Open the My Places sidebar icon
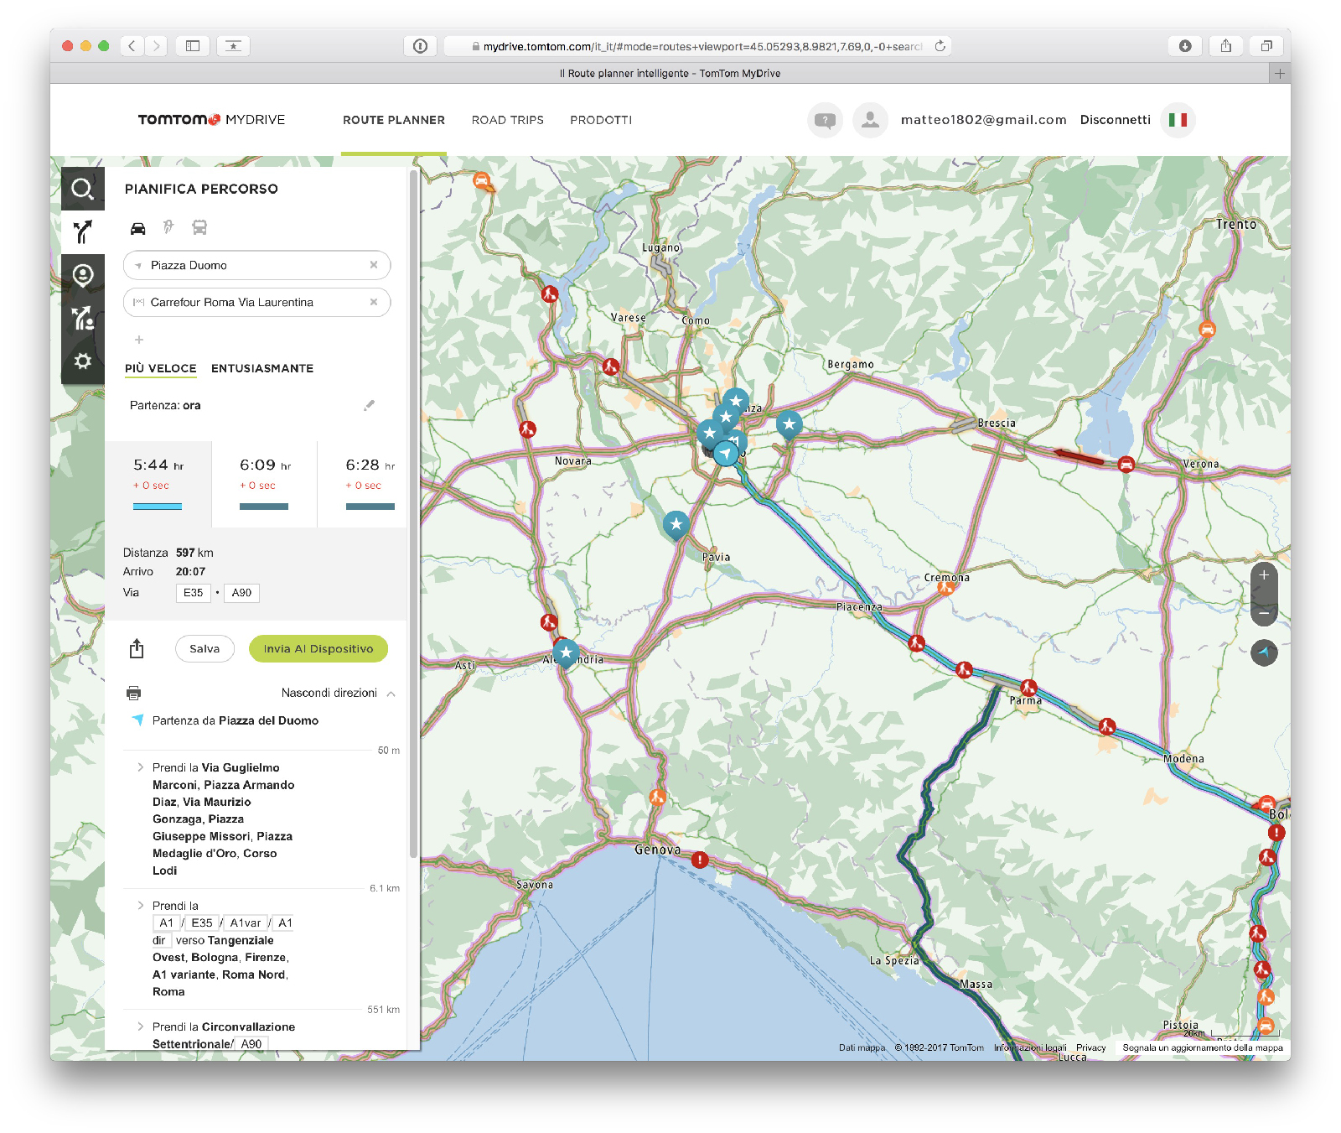 [x=82, y=275]
